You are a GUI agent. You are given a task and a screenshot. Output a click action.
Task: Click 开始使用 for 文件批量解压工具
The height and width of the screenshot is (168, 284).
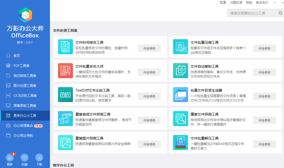click(x=265, y=144)
